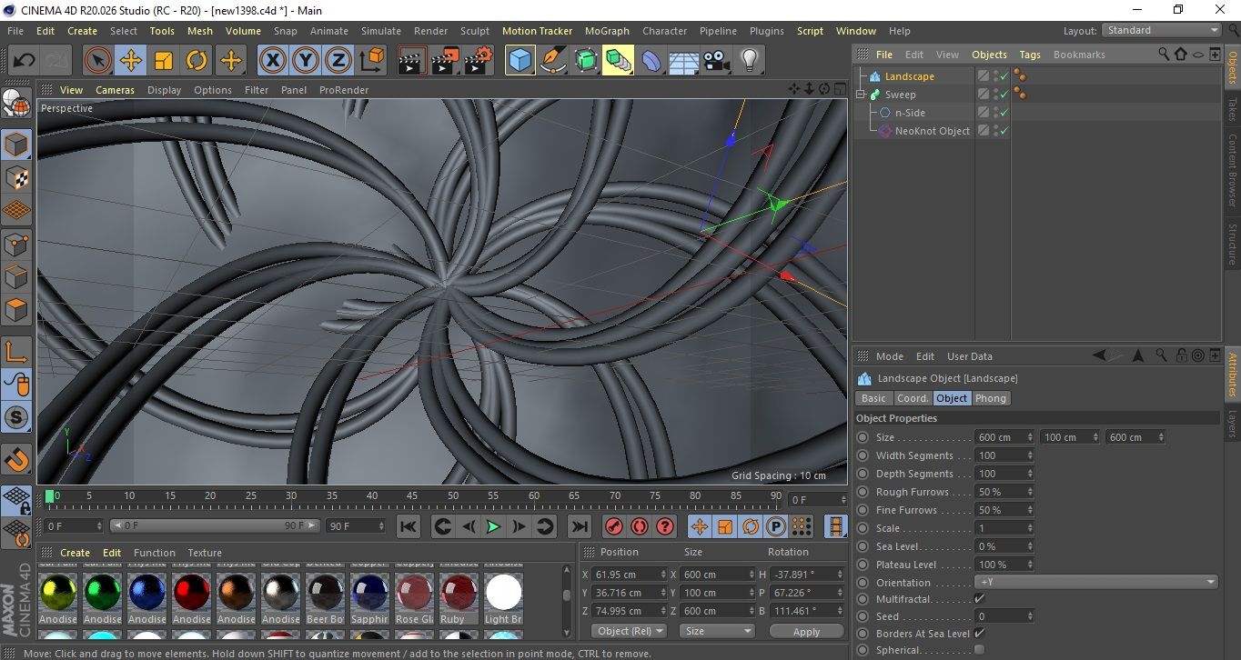Open the Orientation +Y dropdown
The width and height of the screenshot is (1241, 660).
point(1096,583)
